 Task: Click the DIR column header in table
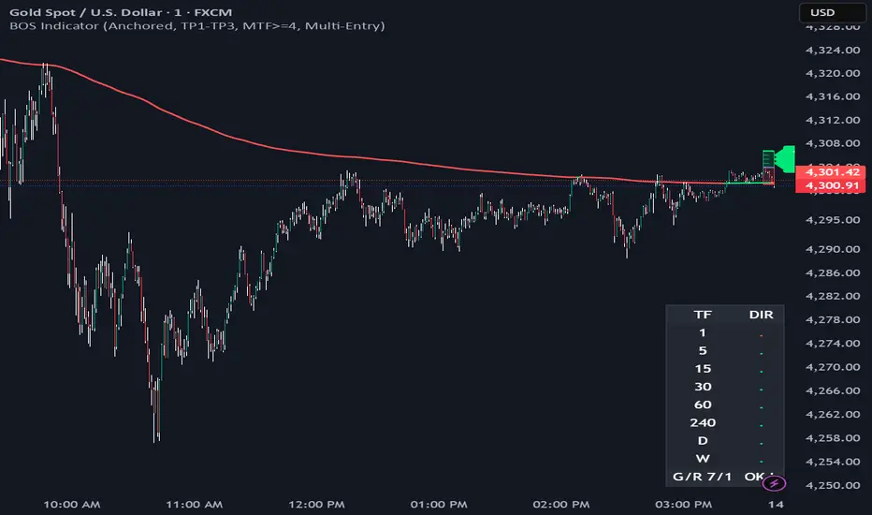tap(761, 315)
